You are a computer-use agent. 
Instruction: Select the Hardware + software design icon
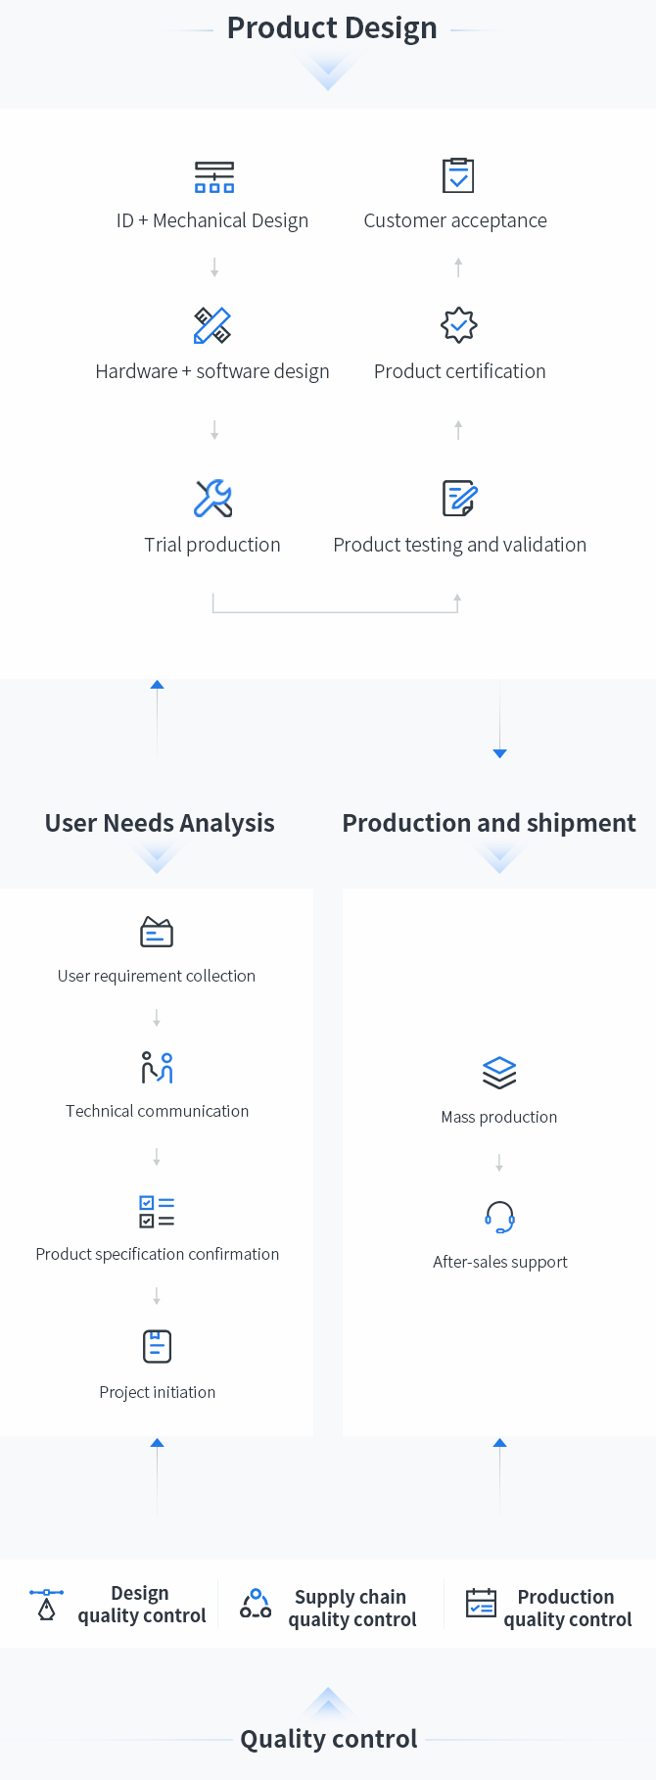tap(212, 326)
